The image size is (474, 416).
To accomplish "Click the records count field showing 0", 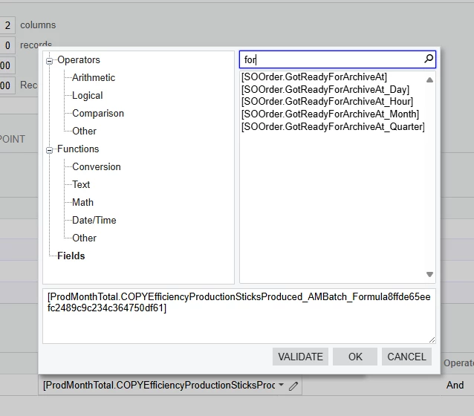I will pos(7,45).
